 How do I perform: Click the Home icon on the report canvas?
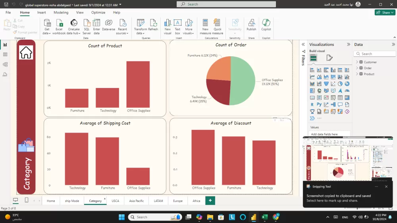point(26,52)
